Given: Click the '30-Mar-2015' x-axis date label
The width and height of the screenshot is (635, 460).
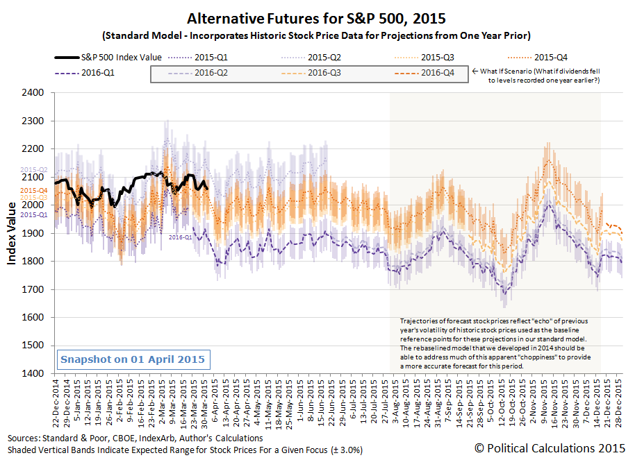Looking at the screenshot, I should [x=204, y=403].
